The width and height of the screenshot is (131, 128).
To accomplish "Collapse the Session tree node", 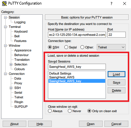I will click(5, 18).
